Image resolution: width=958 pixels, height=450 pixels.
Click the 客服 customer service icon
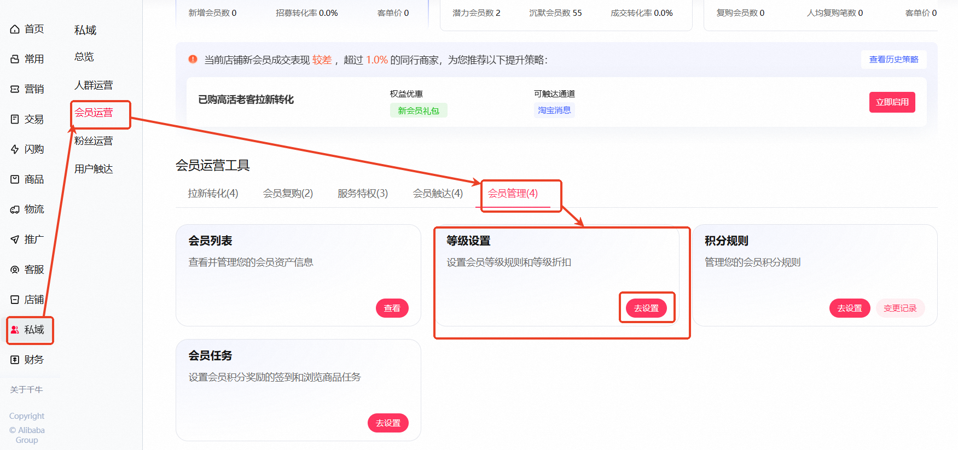(15, 270)
